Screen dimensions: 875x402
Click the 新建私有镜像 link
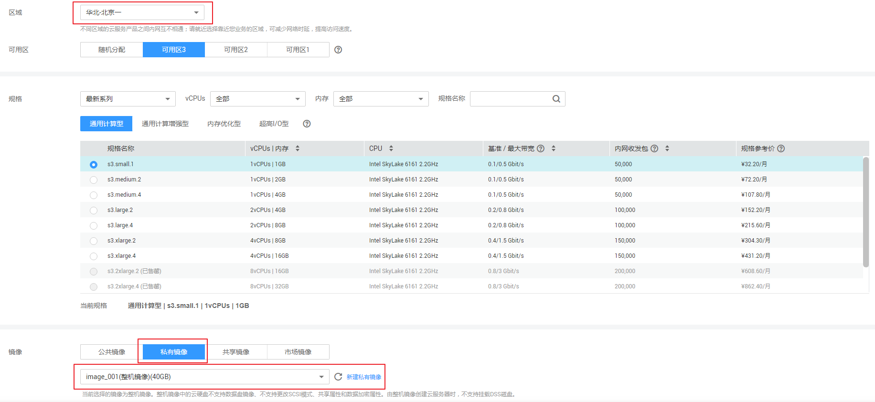364,377
